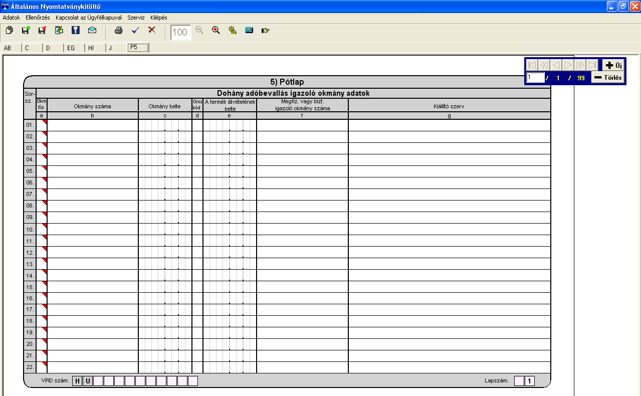The width and height of the screenshot is (641, 396).
Task: Click the Új add page button
Action: [613, 65]
